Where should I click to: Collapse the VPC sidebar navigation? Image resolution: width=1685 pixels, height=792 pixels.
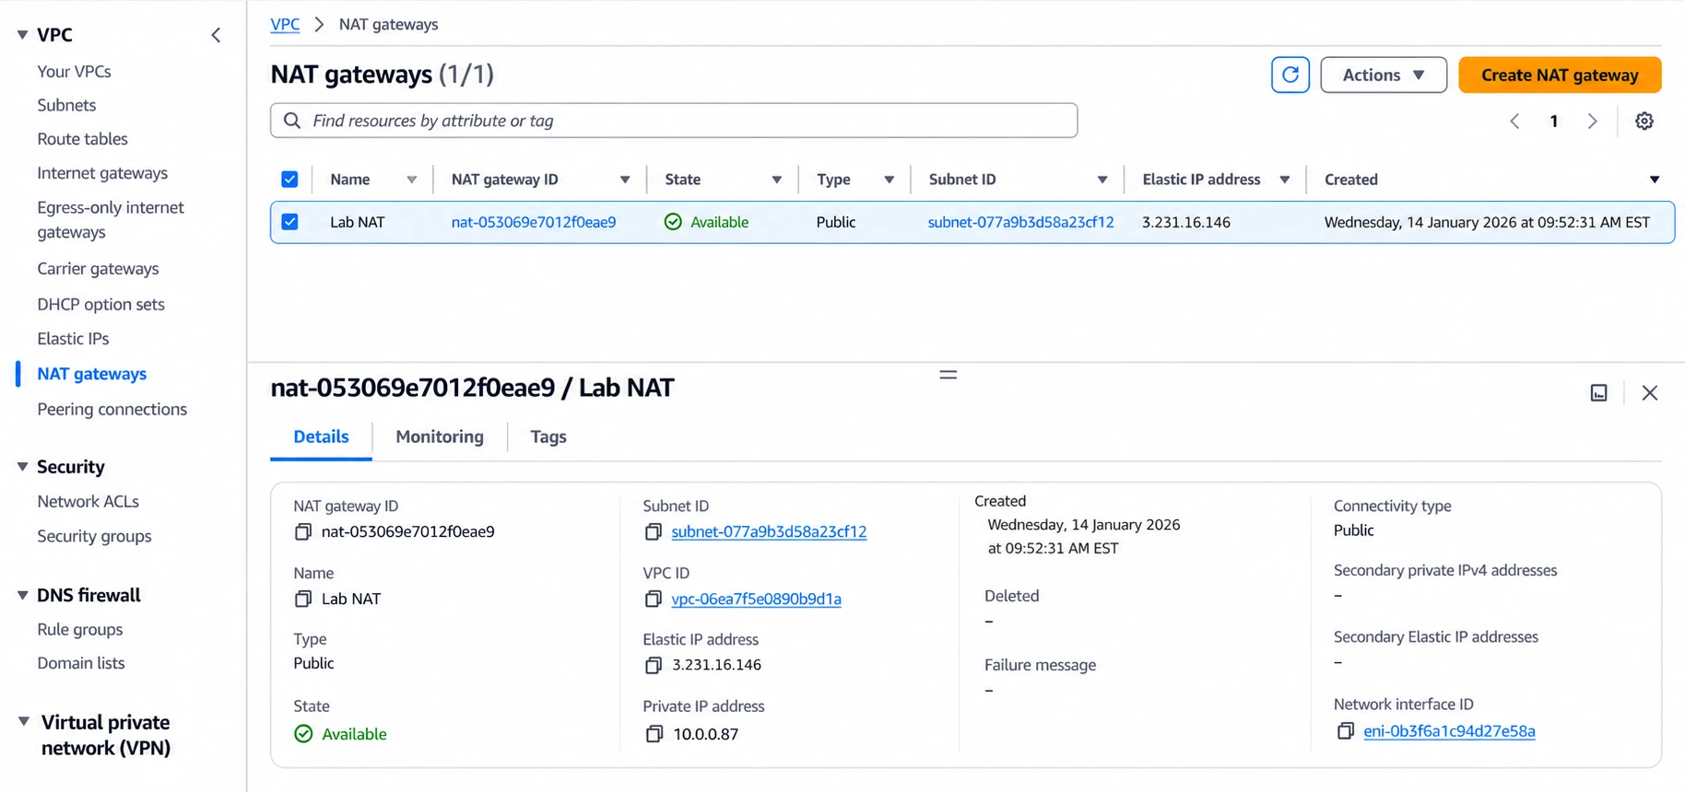tap(216, 35)
